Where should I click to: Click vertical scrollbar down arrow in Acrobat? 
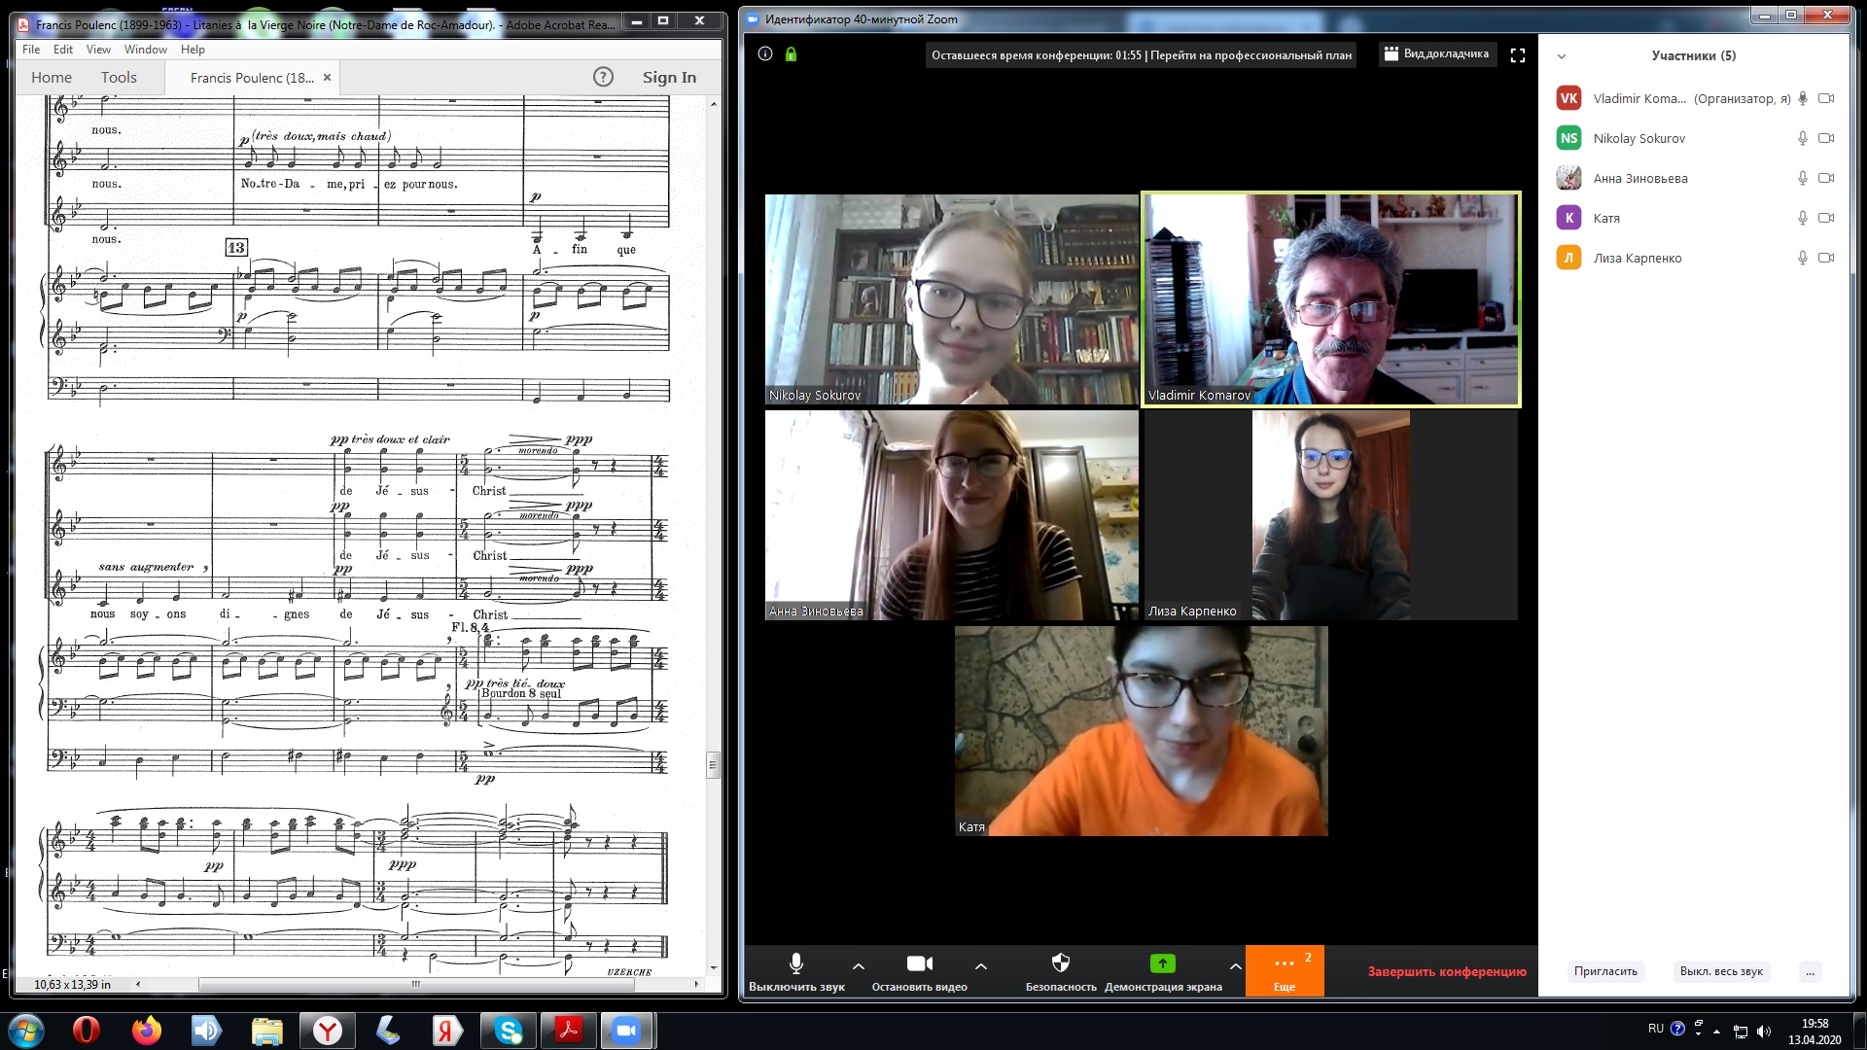point(714,968)
